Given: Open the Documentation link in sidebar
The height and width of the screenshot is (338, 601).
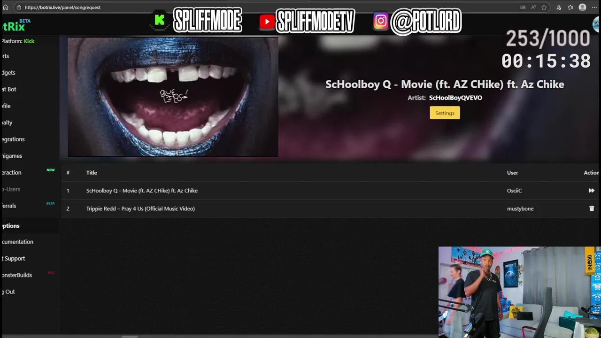Looking at the screenshot, I should tap(17, 242).
